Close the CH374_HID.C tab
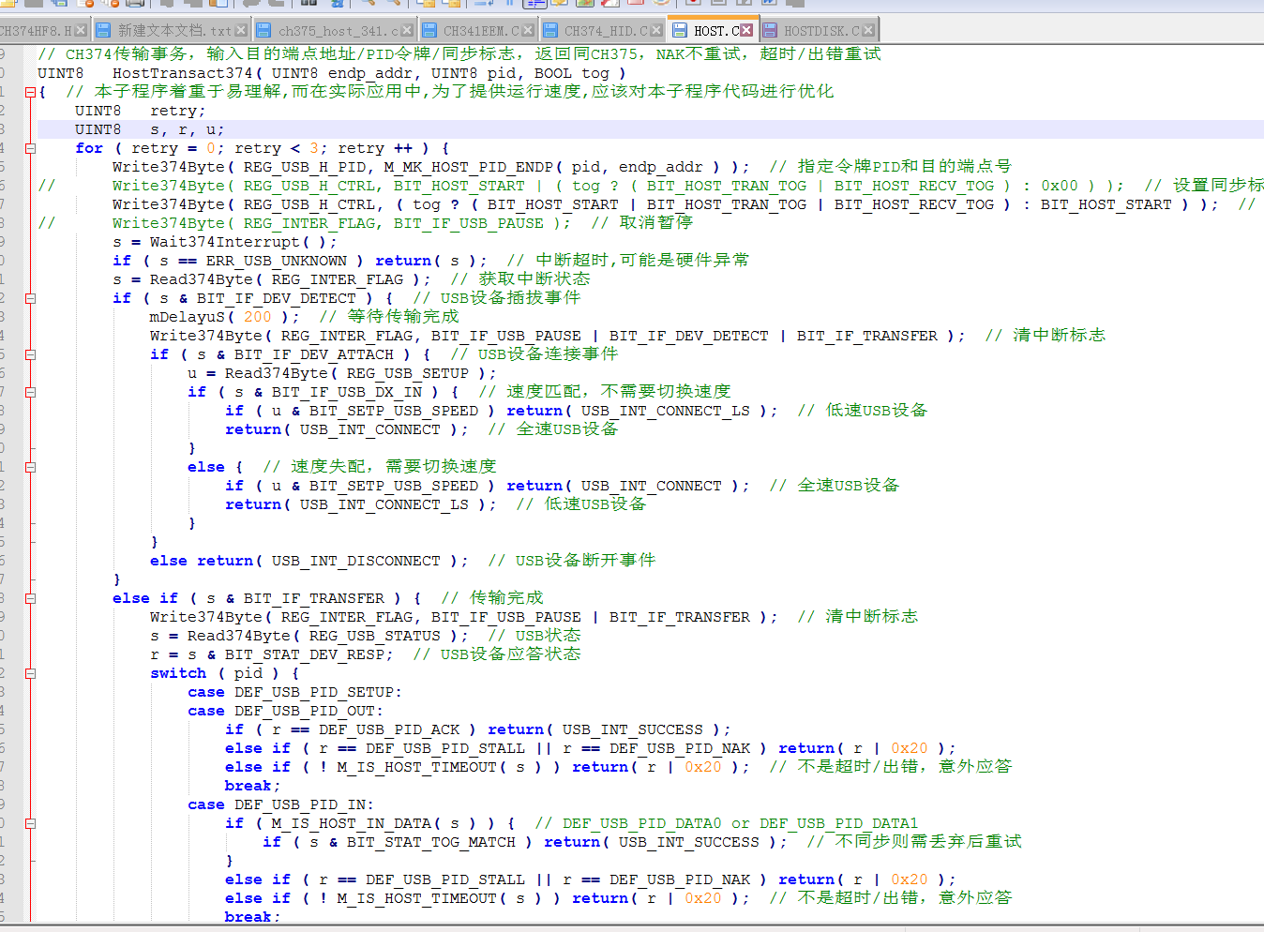The height and width of the screenshot is (932, 1264). point(656,31)
